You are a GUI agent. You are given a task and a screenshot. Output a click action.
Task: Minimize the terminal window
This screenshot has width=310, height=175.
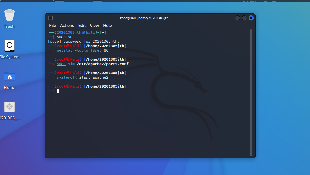click(238, 18)
